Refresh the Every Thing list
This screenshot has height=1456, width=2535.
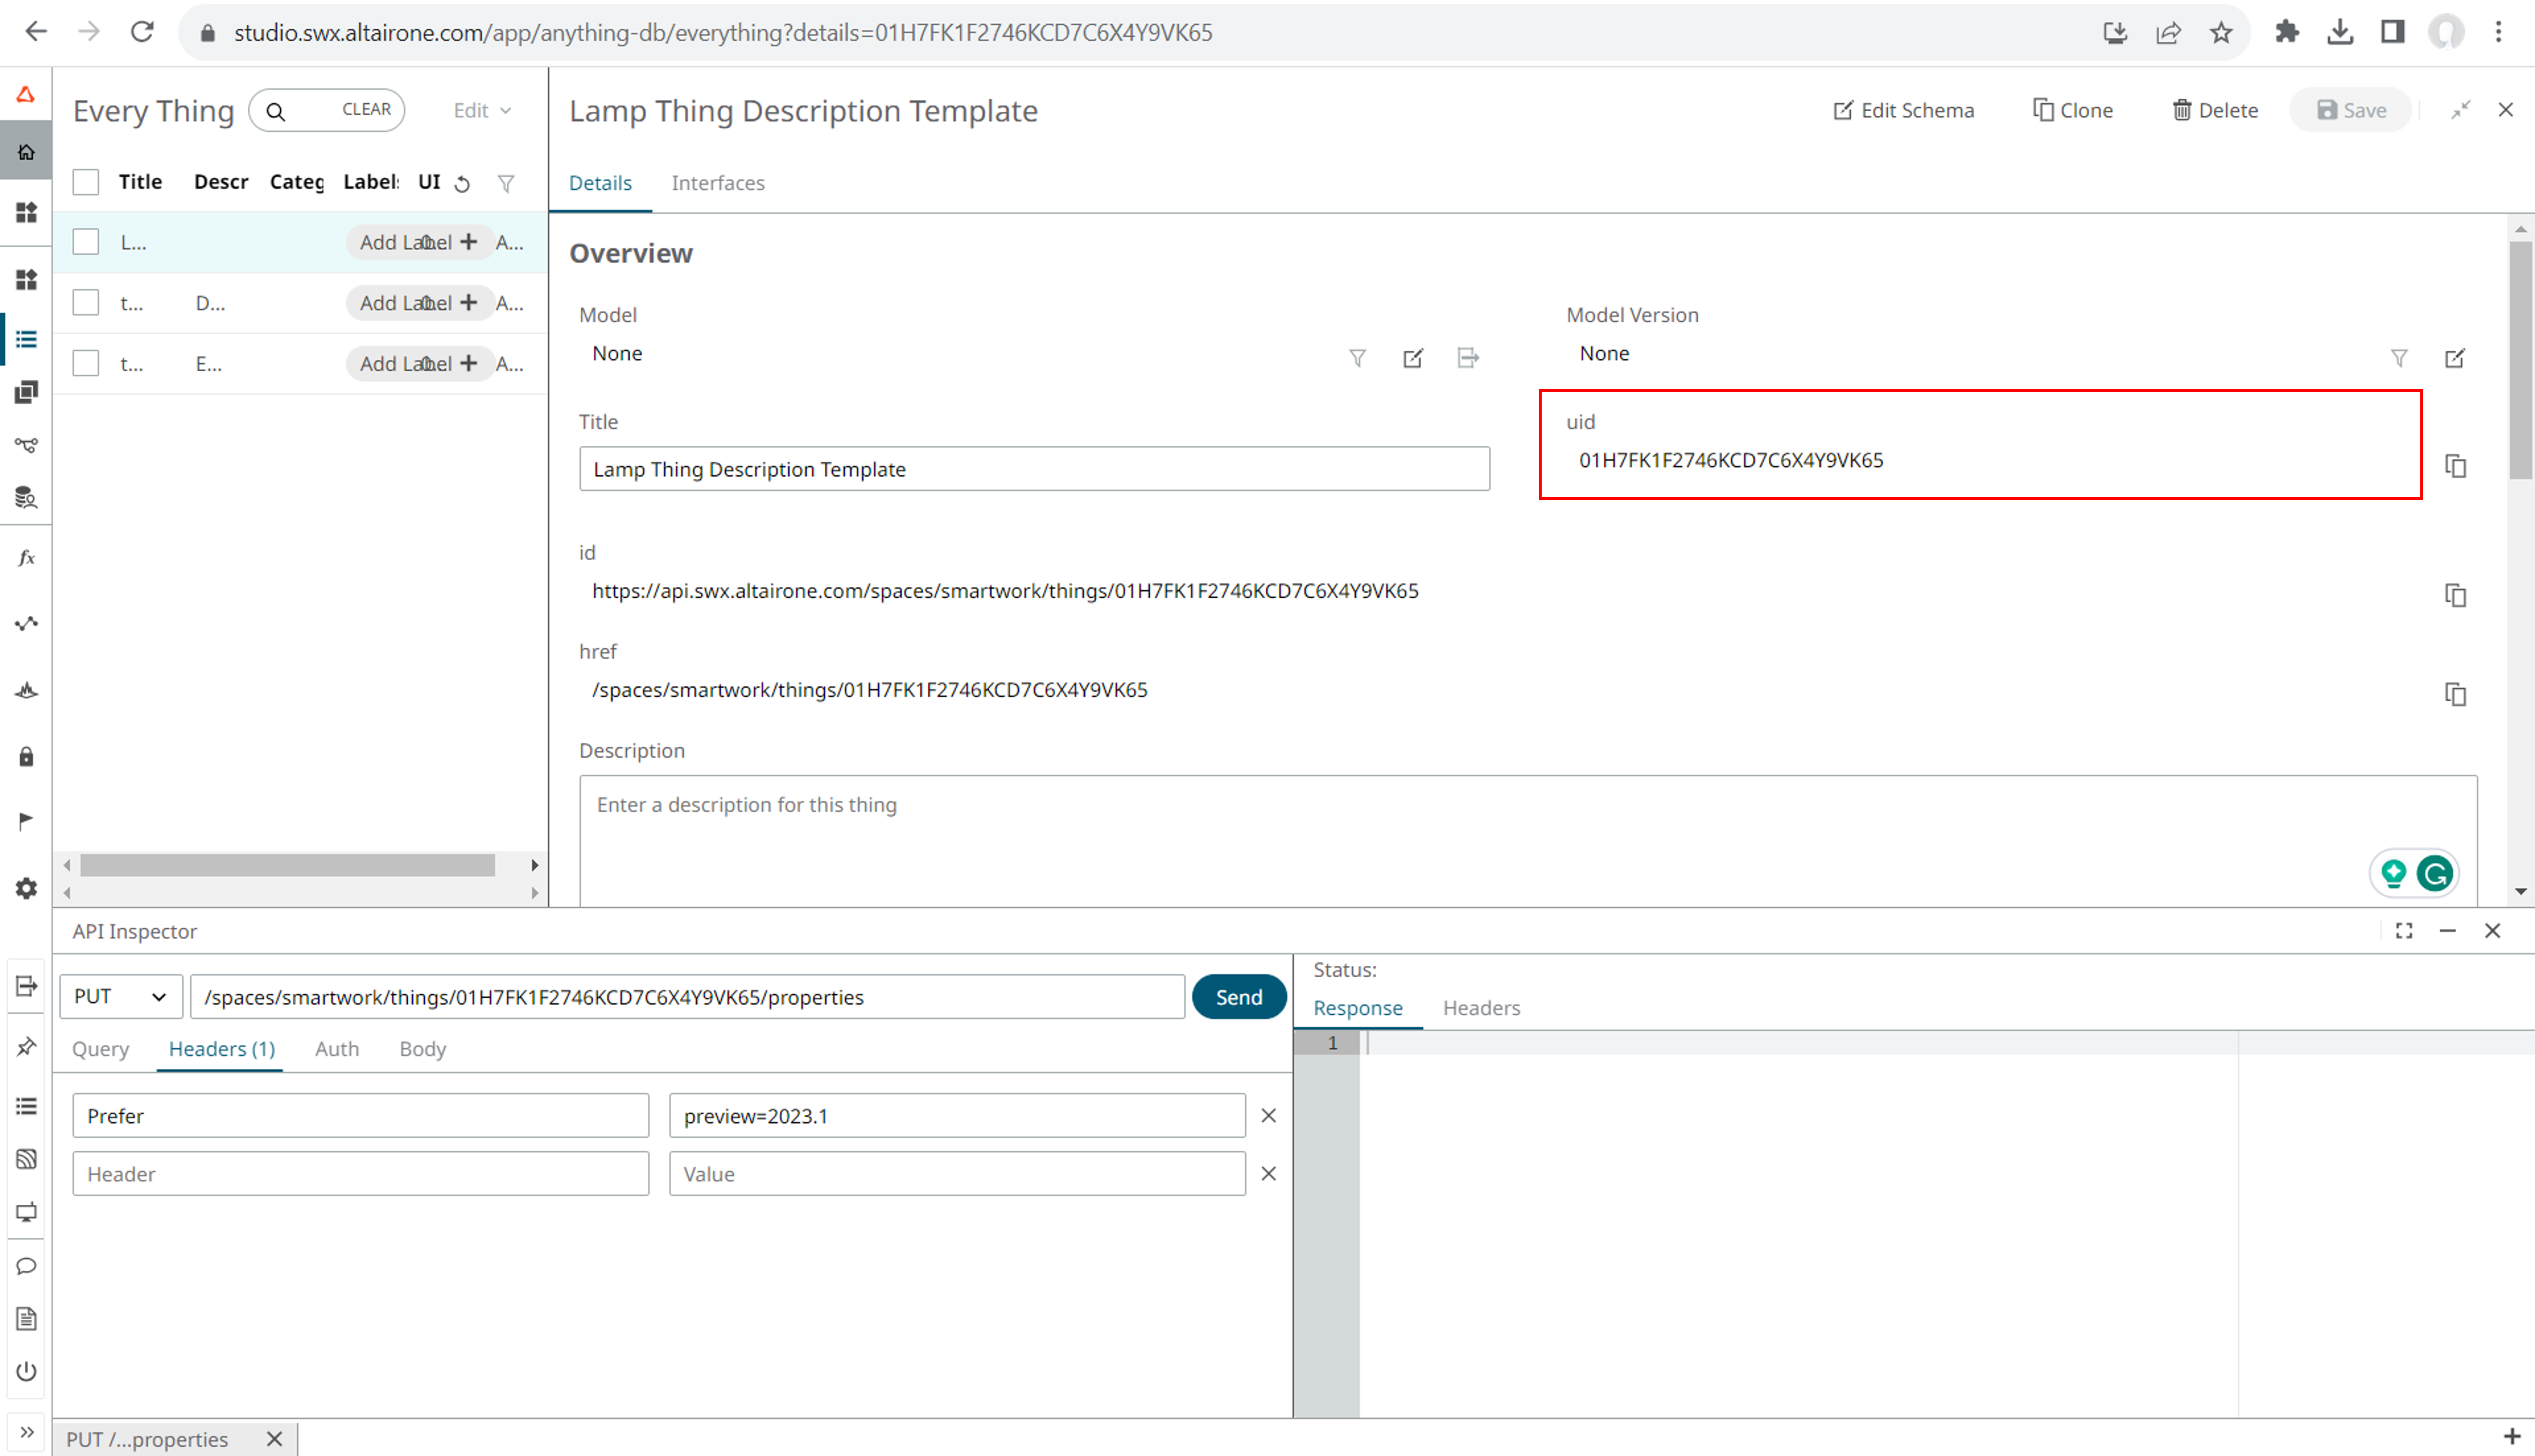[x=462, y=184]
